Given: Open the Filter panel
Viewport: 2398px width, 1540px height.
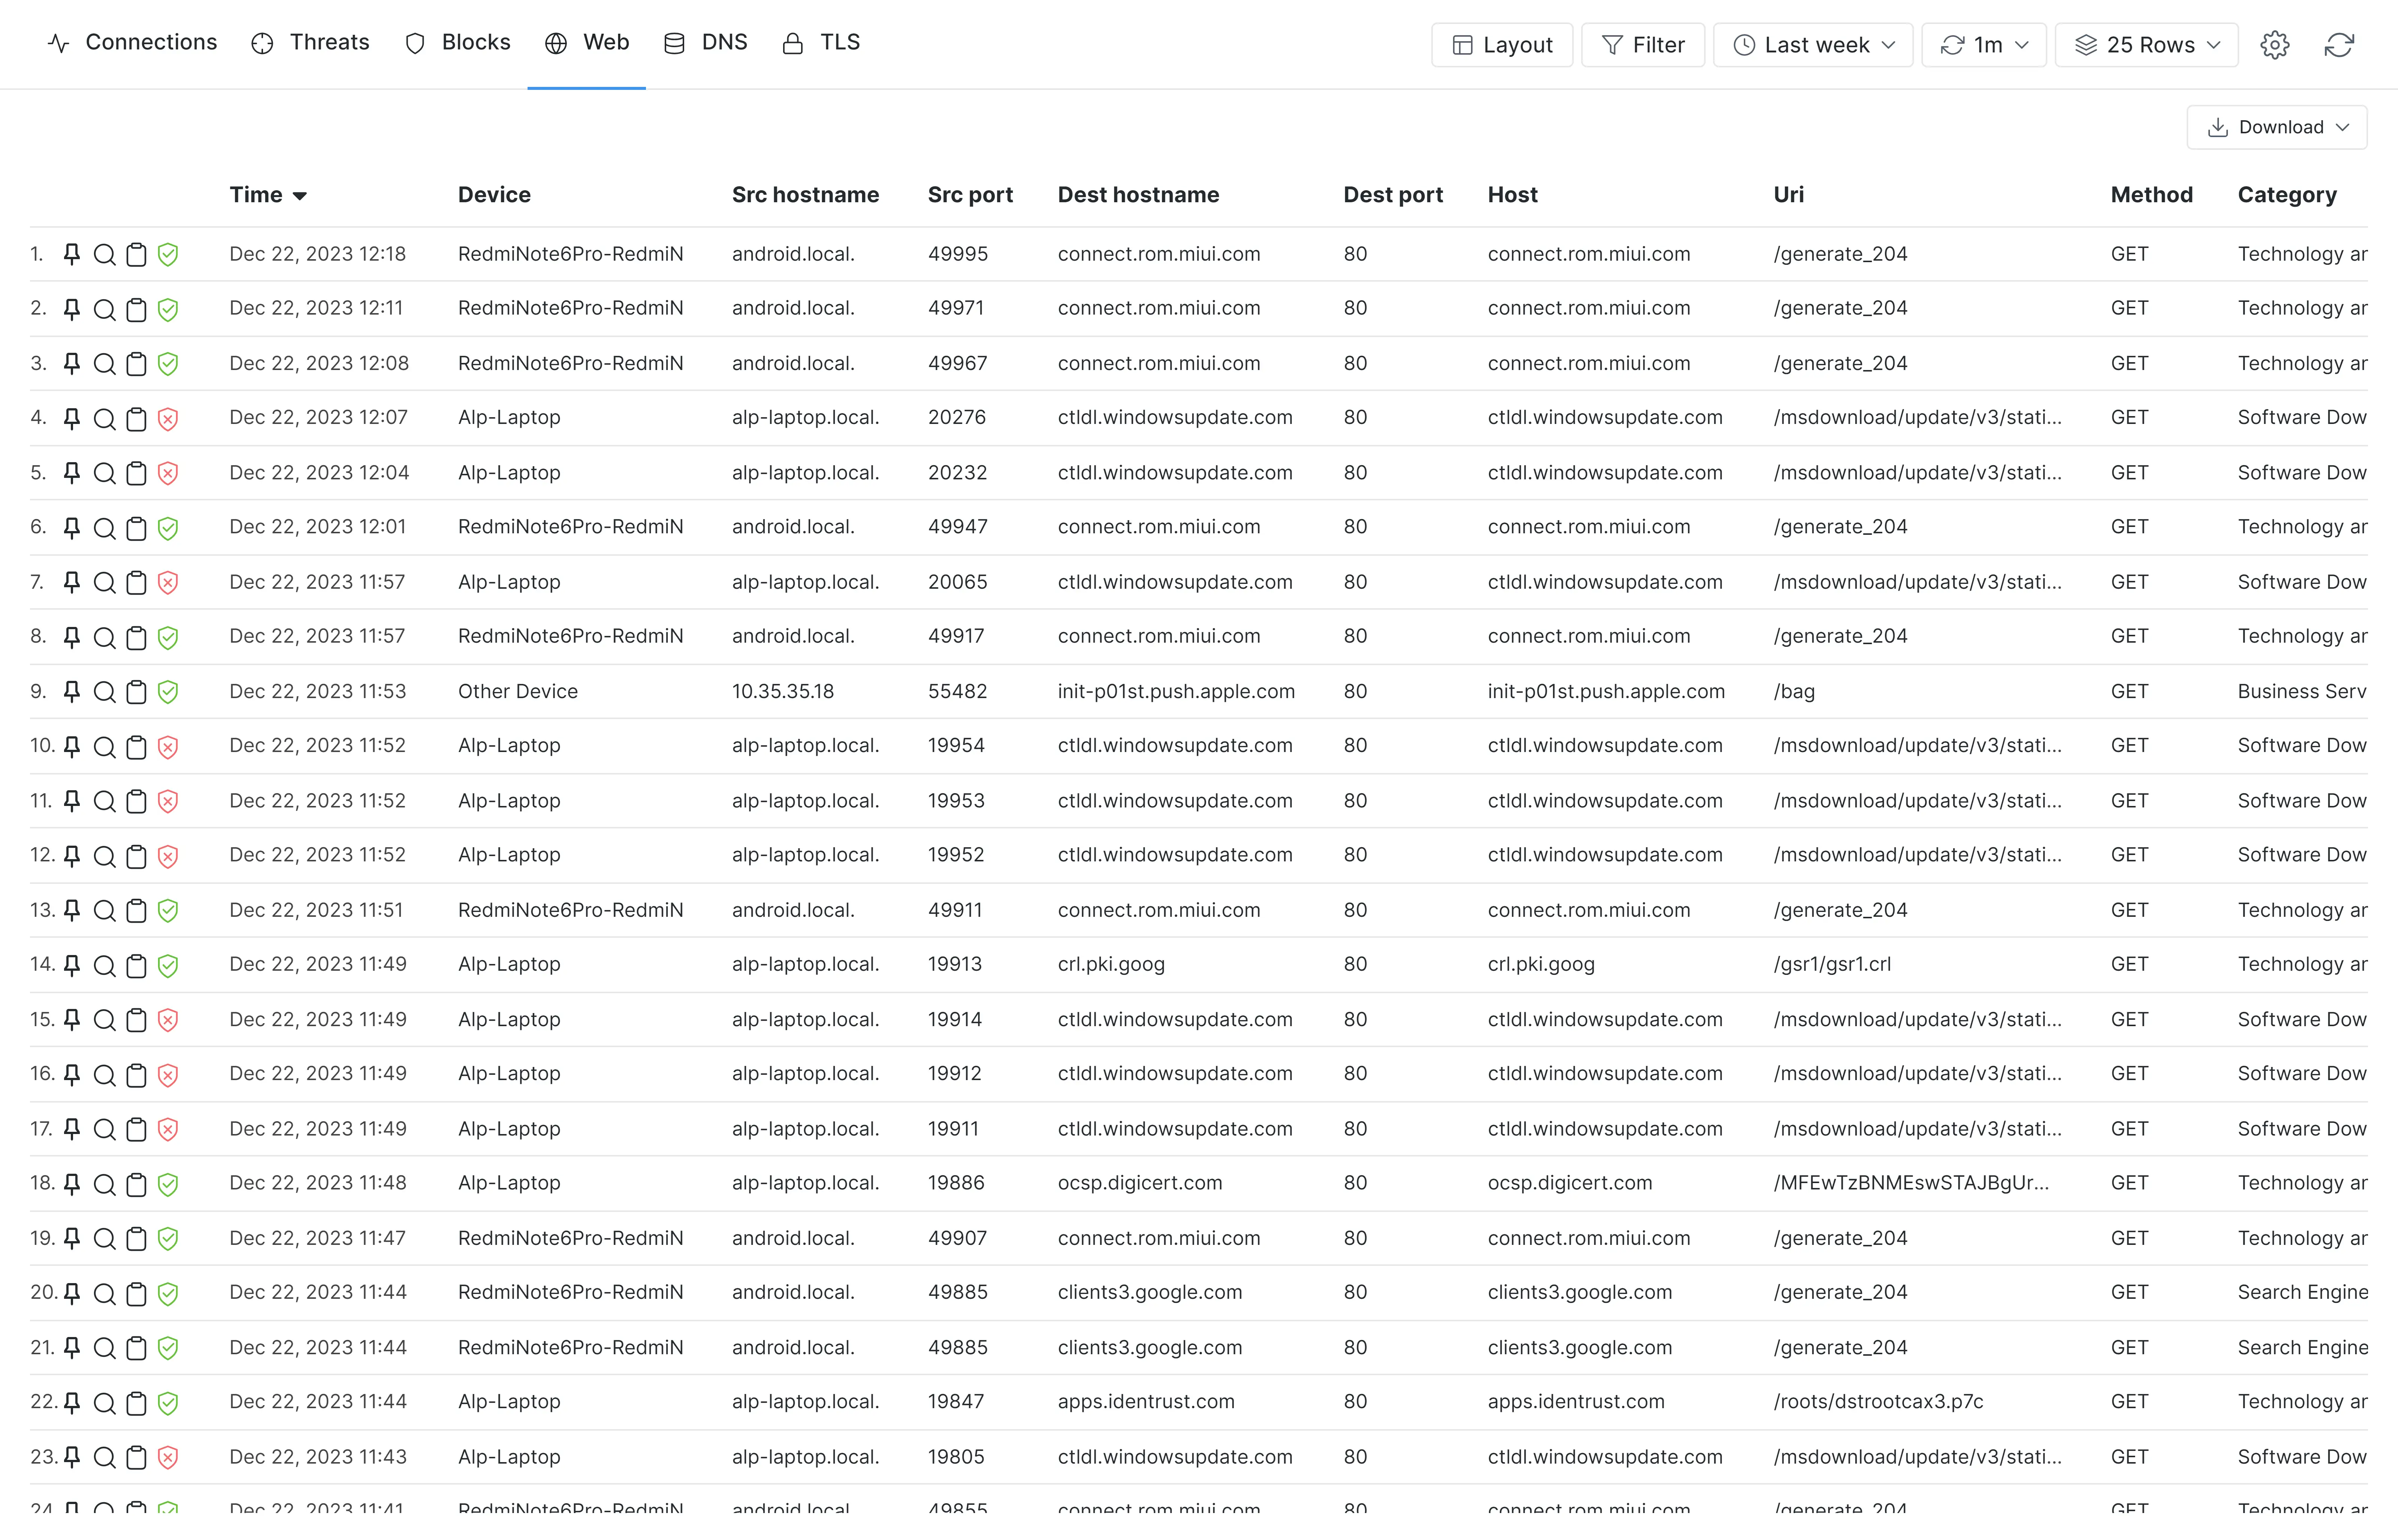Looking at the screenshot, I should pos(1643,45).
